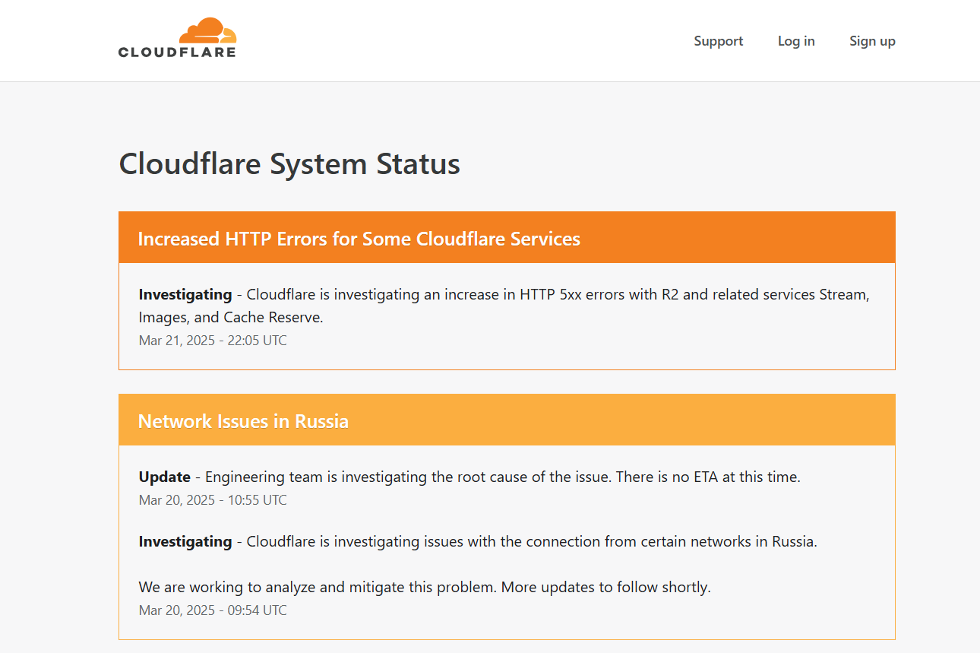Image resolution: width=980 pixels, height=653 pixels.
Task: Open the Support page from header
Action: click(x=718, y=41)
